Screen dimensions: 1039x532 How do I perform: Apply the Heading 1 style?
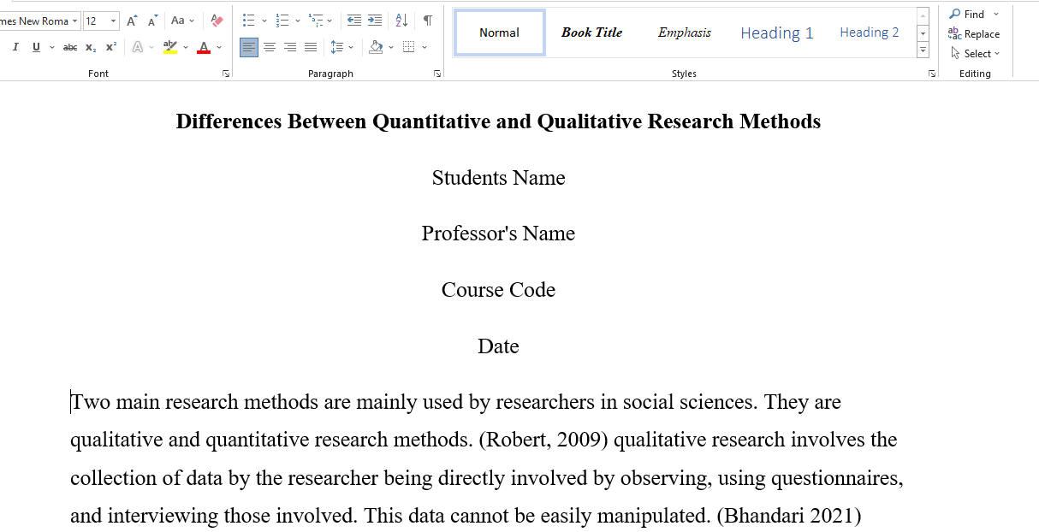tap(777, 33)
